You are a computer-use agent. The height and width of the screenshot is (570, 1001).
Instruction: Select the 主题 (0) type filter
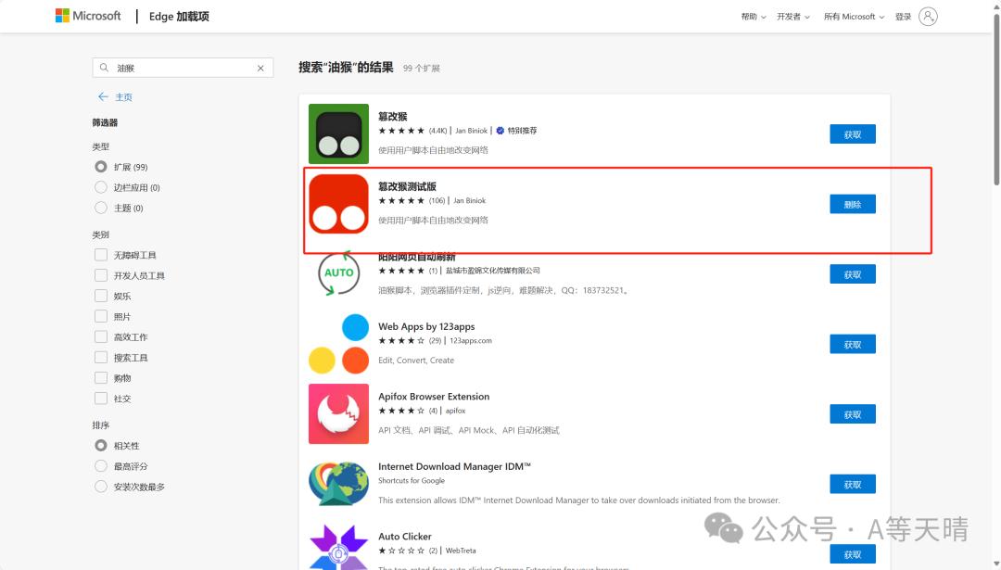pyautogui.click(x=101, y=208)
